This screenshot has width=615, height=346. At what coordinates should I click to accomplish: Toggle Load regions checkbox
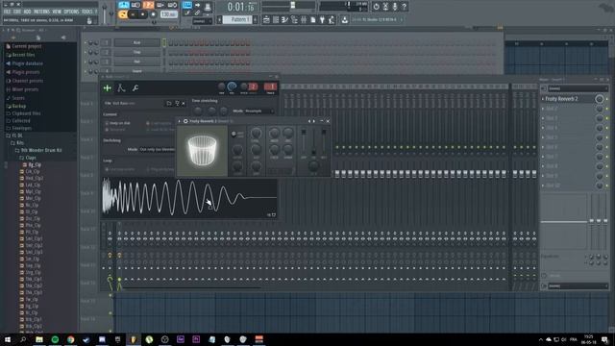148,123
